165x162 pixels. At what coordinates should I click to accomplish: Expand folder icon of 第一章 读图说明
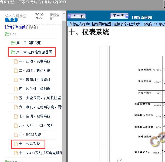13,43
